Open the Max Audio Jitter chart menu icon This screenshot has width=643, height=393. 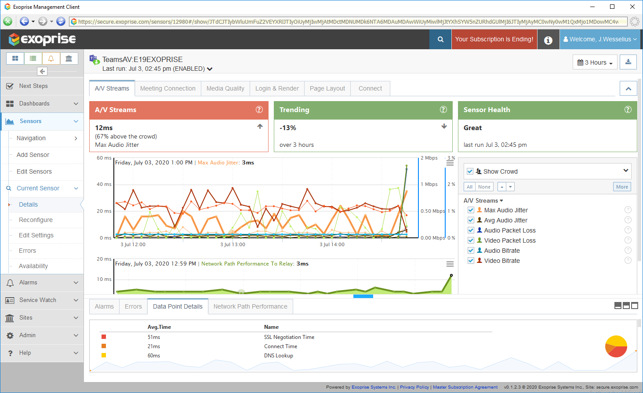pyautogui.click(x=450, y=163)
